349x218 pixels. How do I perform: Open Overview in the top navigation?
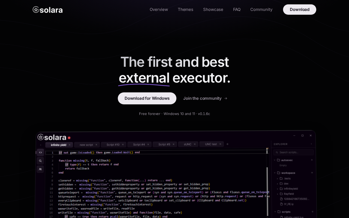[159, 10]
